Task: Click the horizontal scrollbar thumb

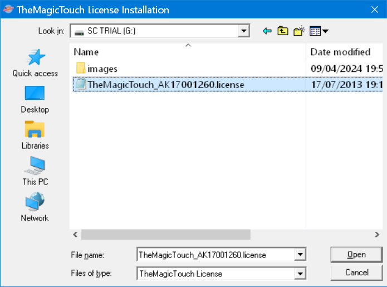Action: (166, 235)
